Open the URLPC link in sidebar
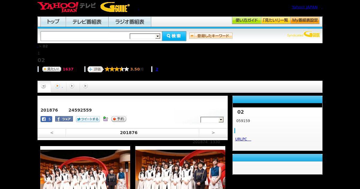This screenshot has height=189, width=360. click(x=243, y=139)
